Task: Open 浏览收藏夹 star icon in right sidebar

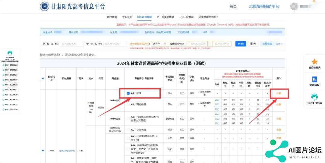Action: click(314, 61)
